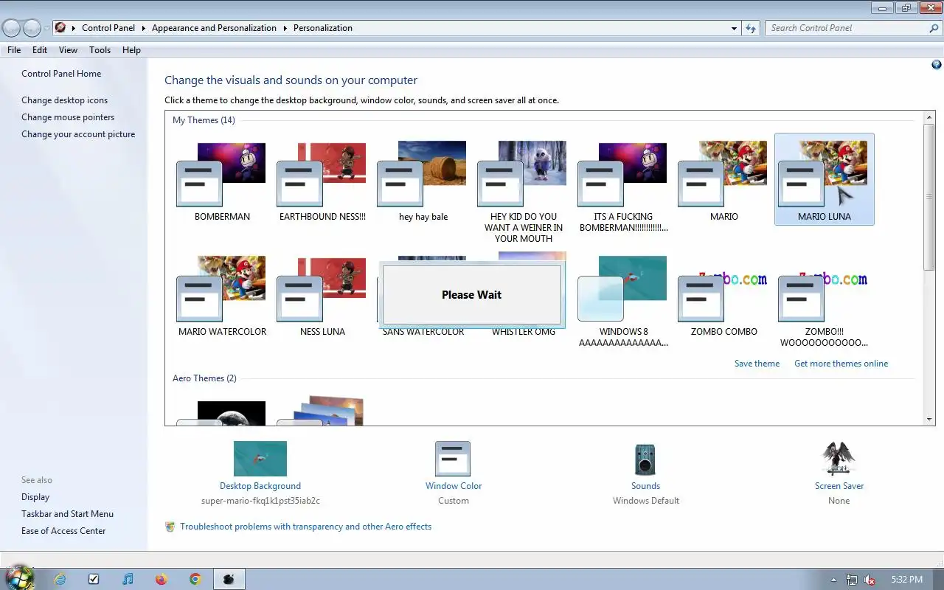Click theme list scrollbar down arrow
The width and height of the screenshot is (944, 590).
[929, 419]
